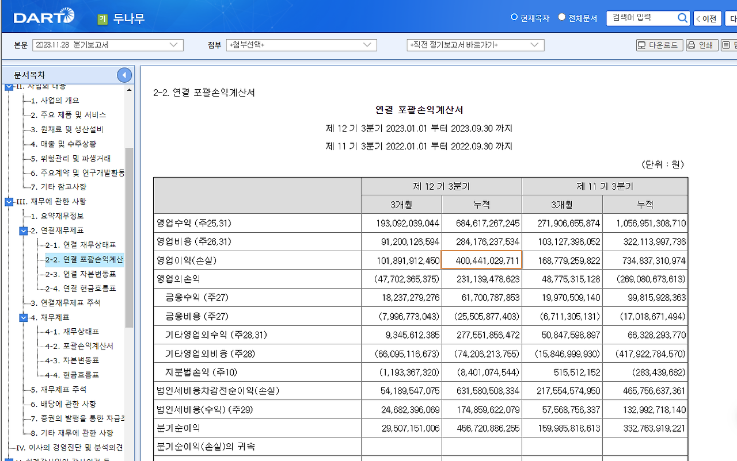Screen dimensions: 737x461
Task: Open 4. 매출 및 수주상황
Action: tap(64, 144)
